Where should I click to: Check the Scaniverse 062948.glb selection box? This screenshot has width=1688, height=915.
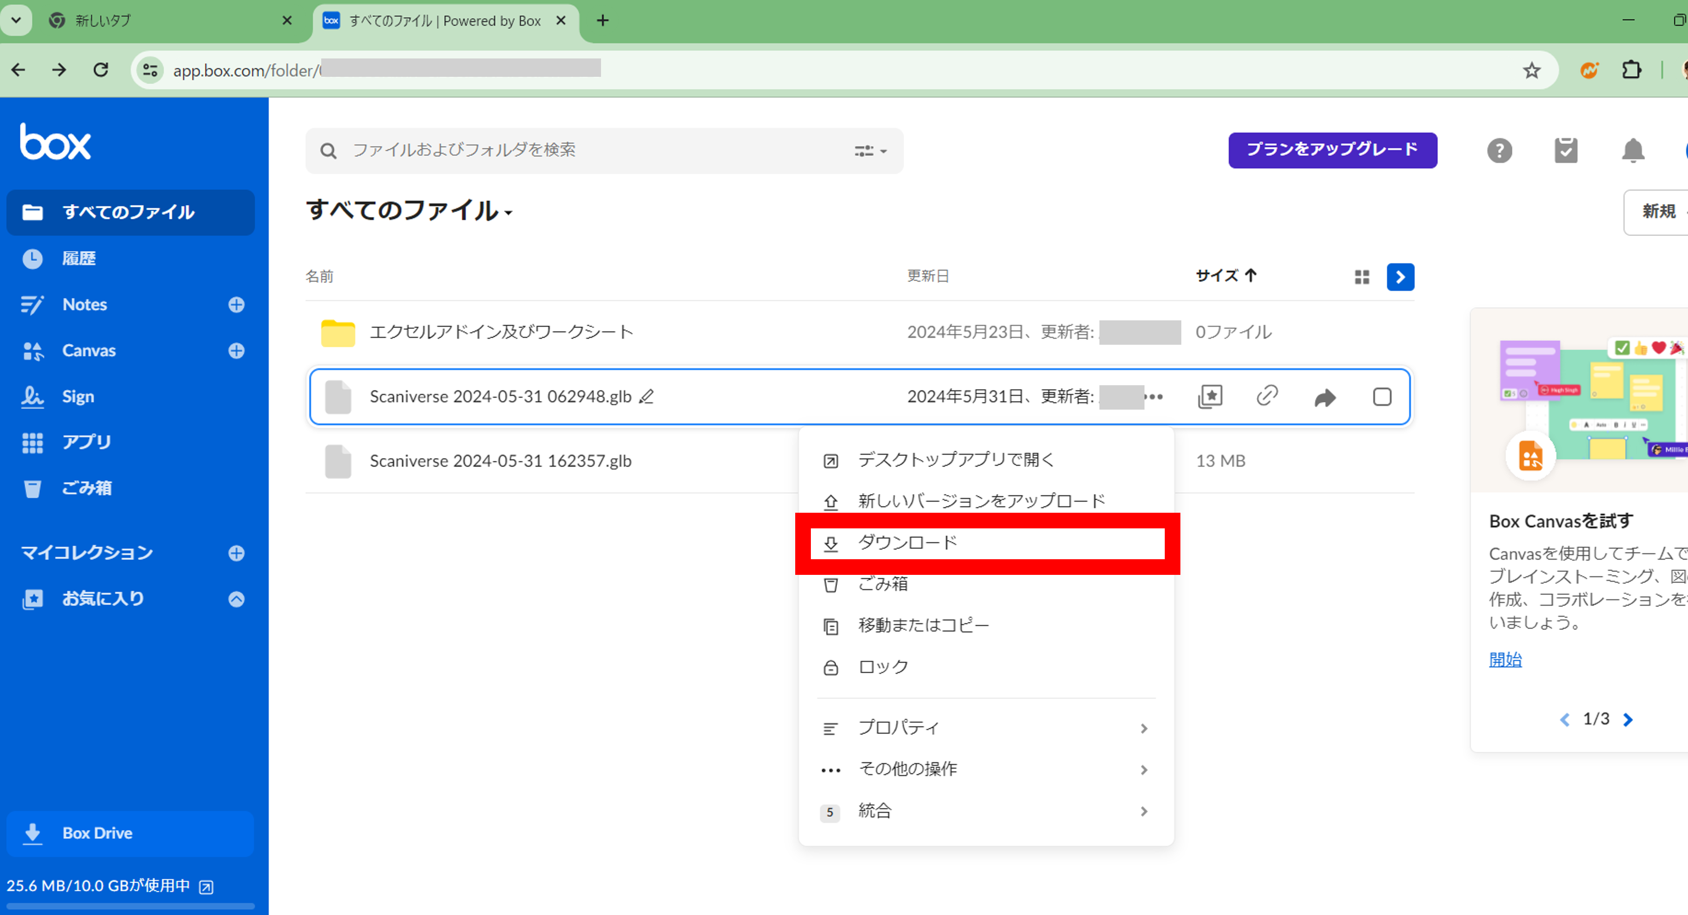(1382, 397)
